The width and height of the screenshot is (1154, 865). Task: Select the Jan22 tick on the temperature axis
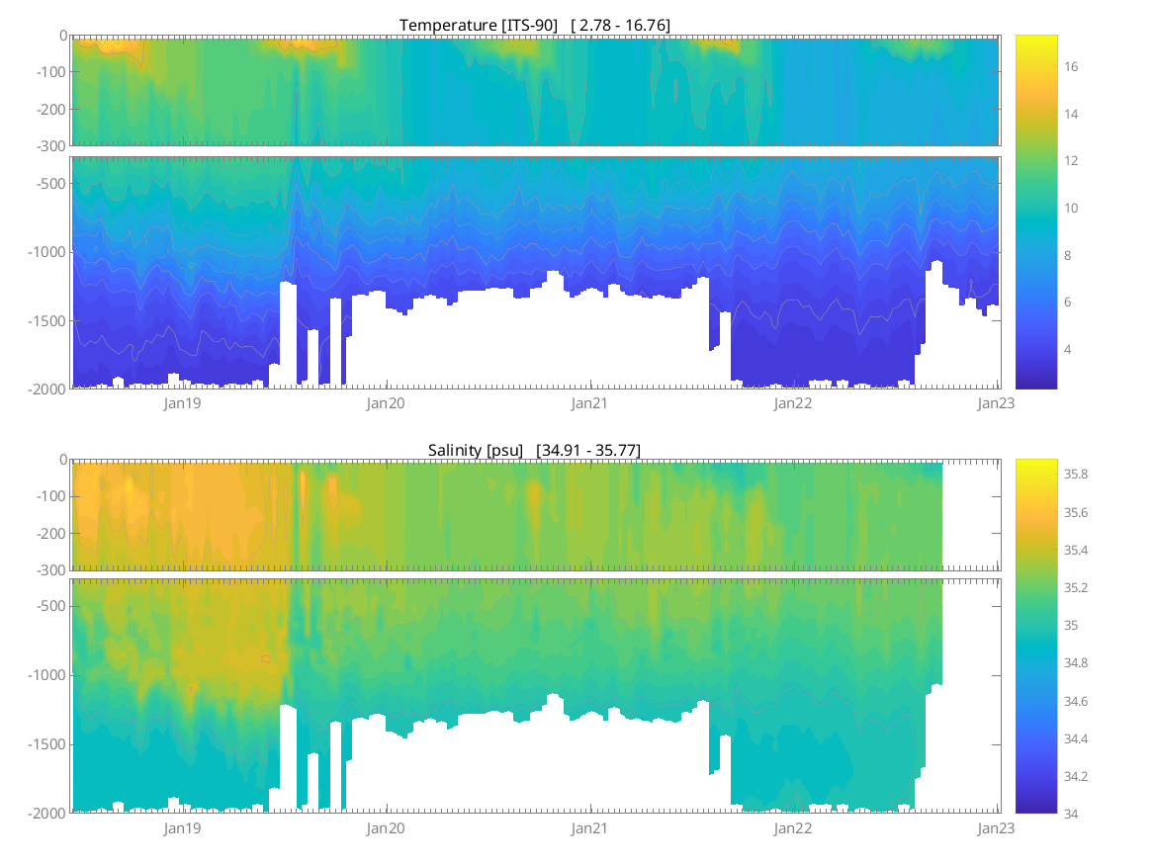click(793, 403)
